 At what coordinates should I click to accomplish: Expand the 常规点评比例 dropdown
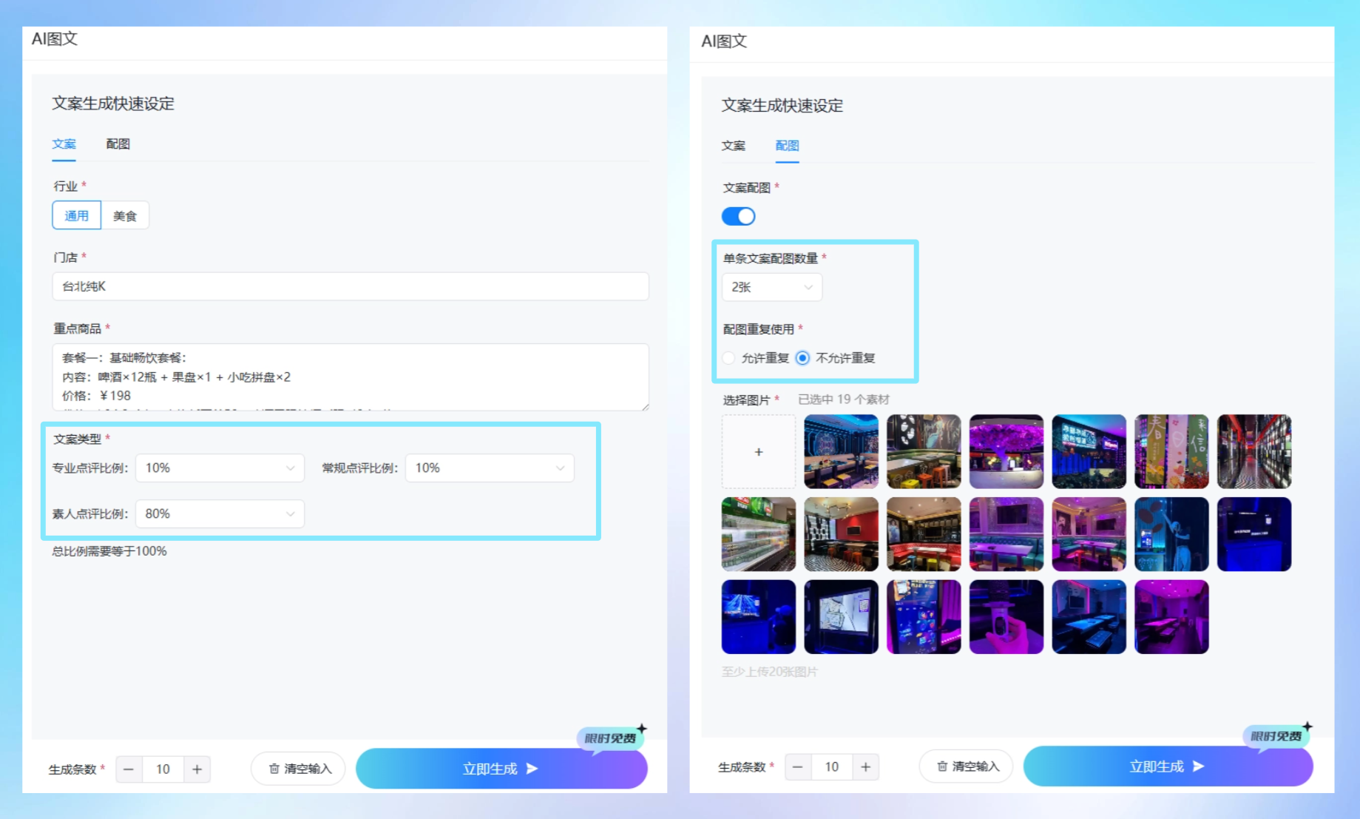(489, 468)
